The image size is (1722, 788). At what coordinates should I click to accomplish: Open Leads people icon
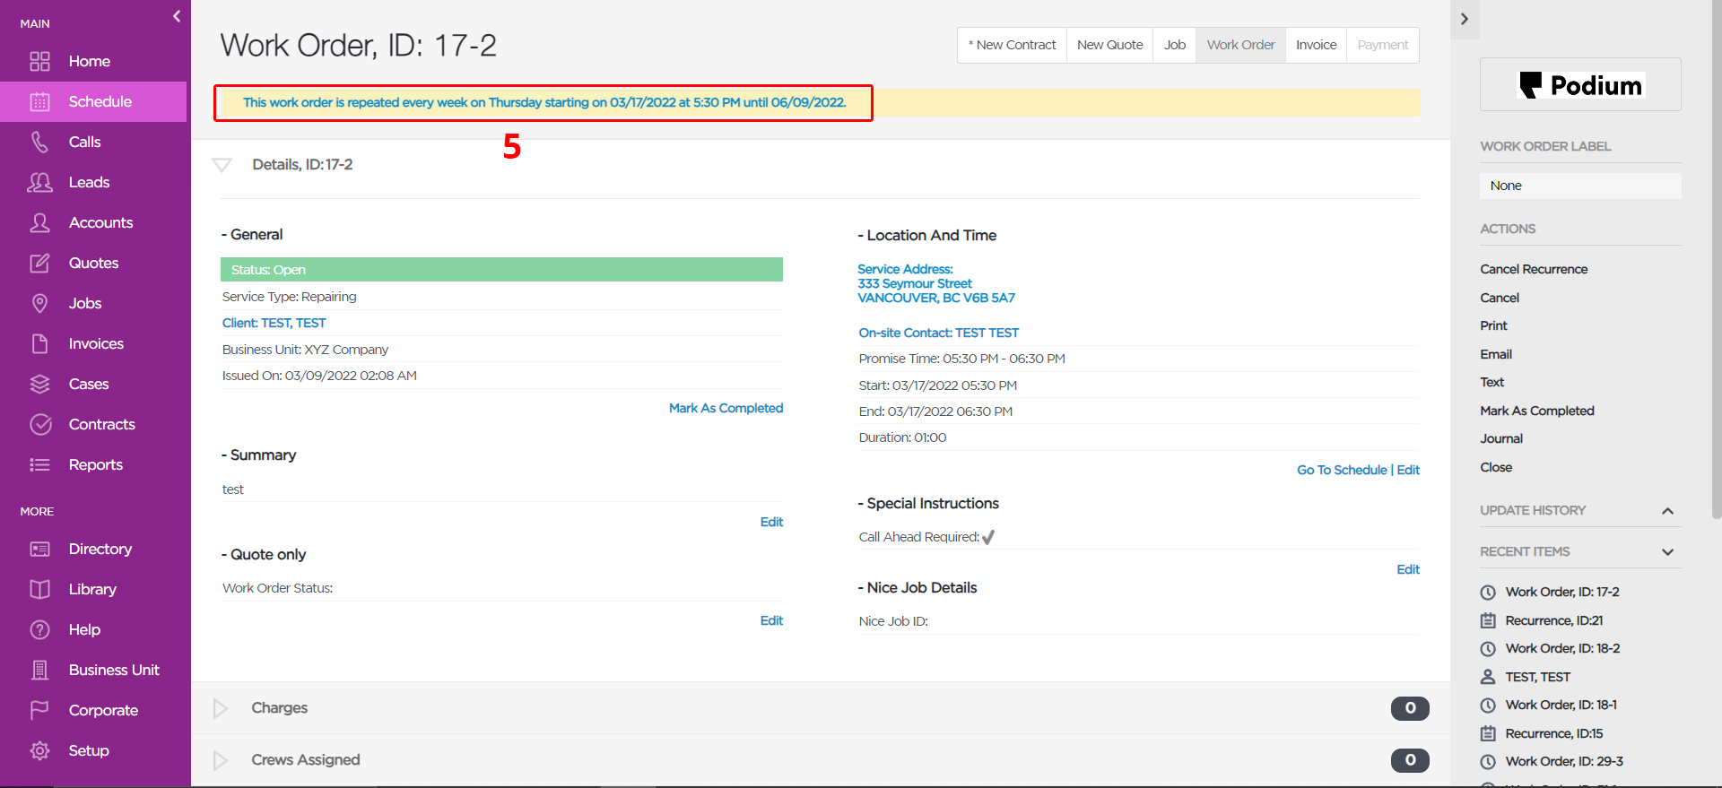pyautogui.click(x=39, y=182)
